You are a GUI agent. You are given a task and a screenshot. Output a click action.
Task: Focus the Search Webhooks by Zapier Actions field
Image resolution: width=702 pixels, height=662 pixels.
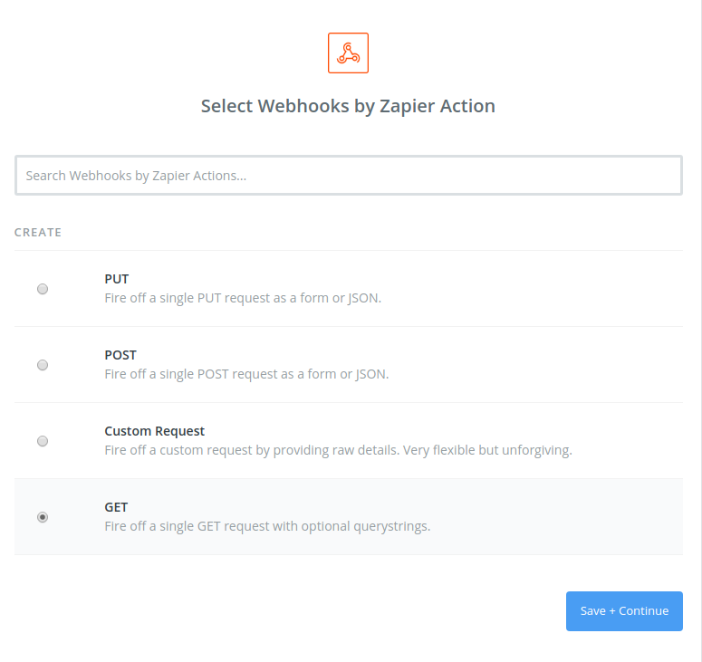[349, 176]
